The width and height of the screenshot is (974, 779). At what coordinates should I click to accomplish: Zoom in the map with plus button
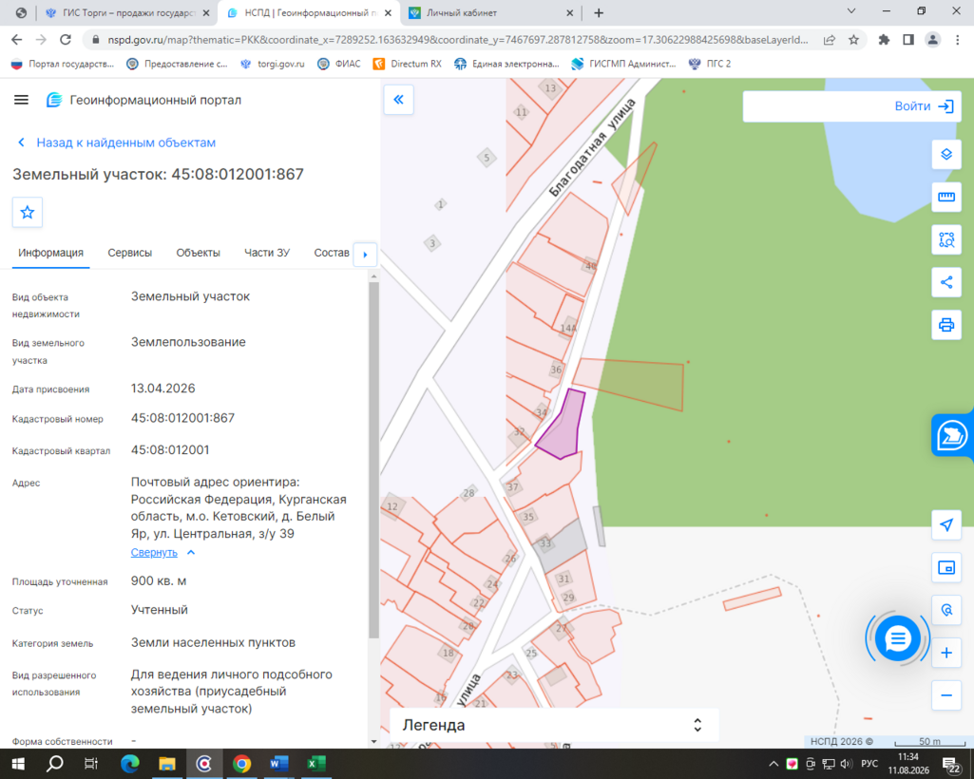[946, 653]
